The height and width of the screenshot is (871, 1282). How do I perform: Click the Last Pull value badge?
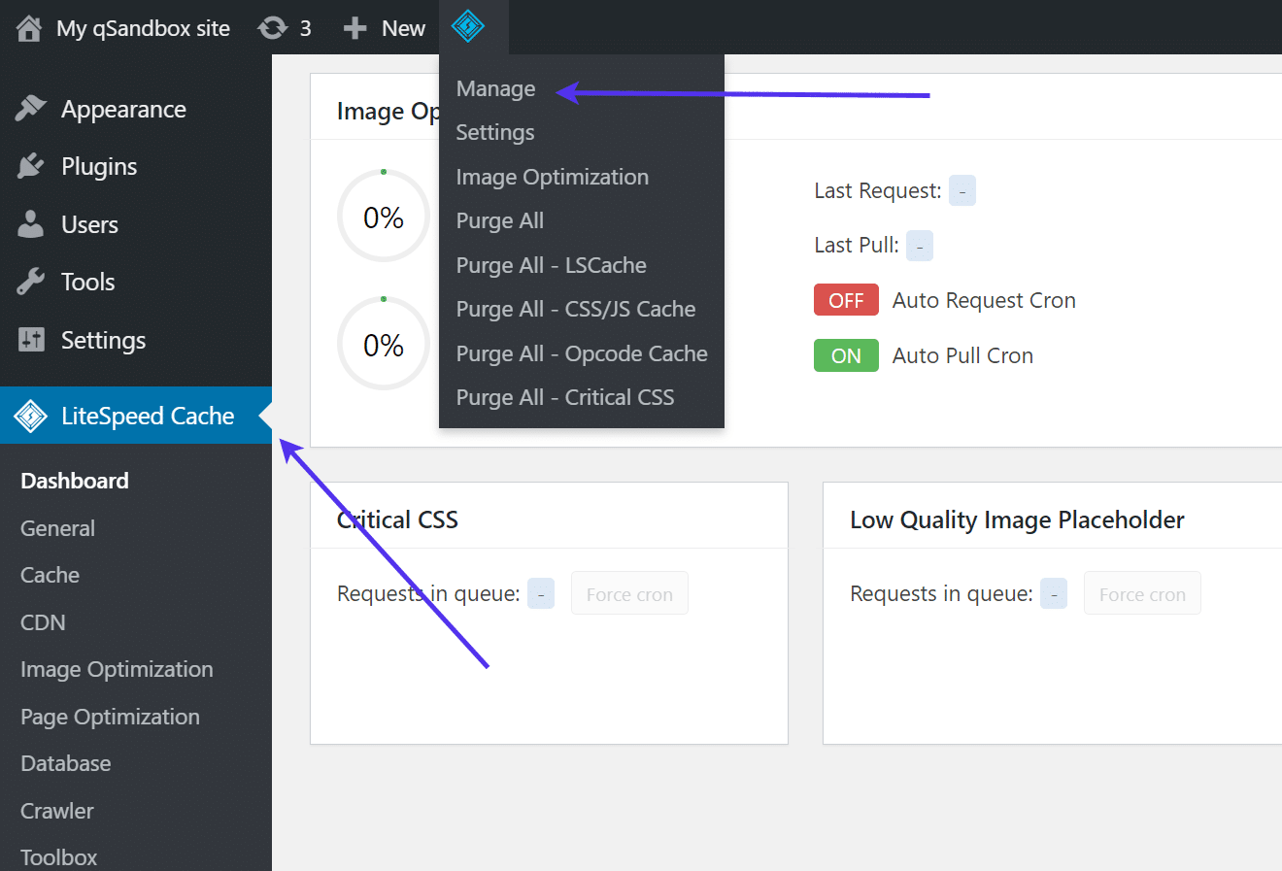tap(919, 245)
